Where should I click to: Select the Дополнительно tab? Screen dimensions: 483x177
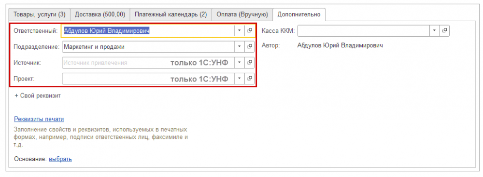click(299, 14)
